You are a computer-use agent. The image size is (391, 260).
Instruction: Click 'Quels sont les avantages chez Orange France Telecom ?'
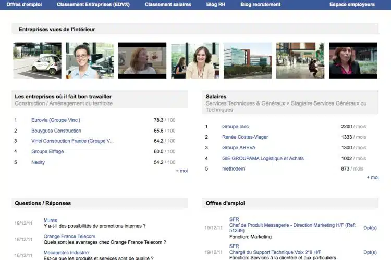pos(105,242)
